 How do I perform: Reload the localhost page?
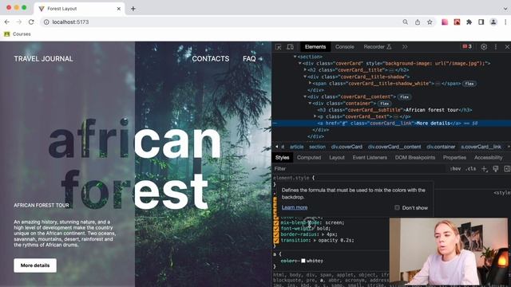[x=31, y=22]
